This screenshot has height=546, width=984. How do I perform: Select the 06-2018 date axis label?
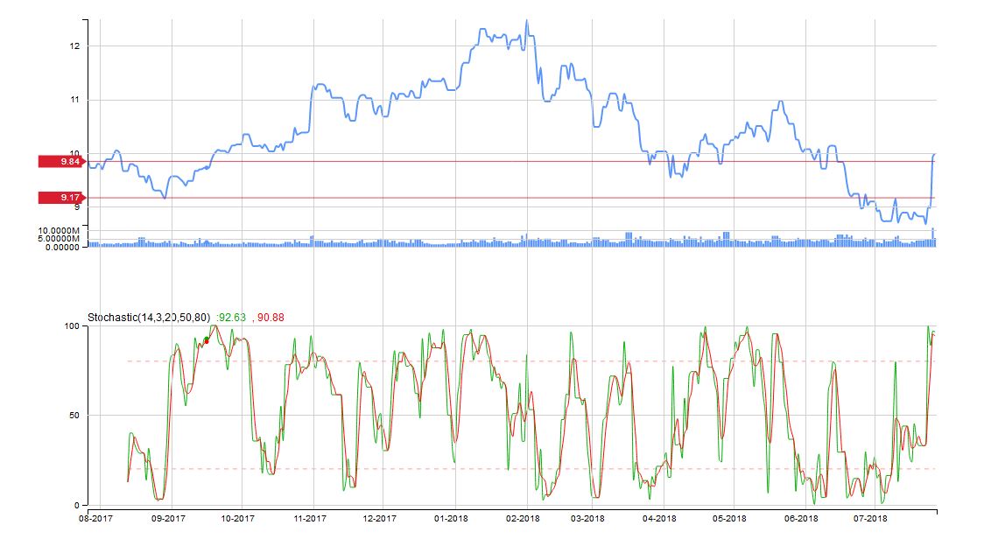801,518
